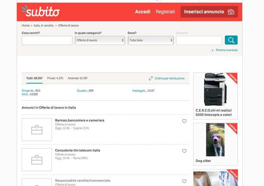Screen dimensions: 264x186
Task: Click 'Oggi, 12:45 - Roma (RM)' text
Action: point(71,158)
